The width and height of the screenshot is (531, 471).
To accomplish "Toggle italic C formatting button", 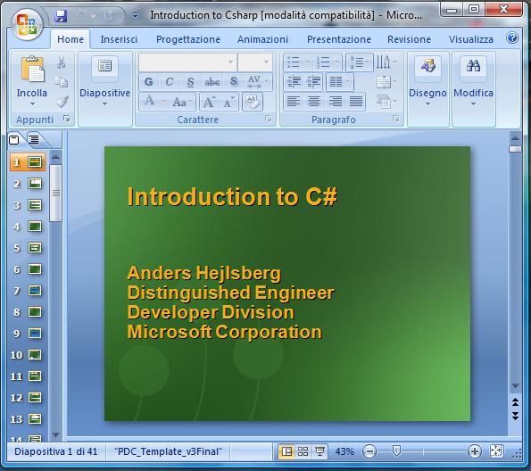I will coord(170,81).
